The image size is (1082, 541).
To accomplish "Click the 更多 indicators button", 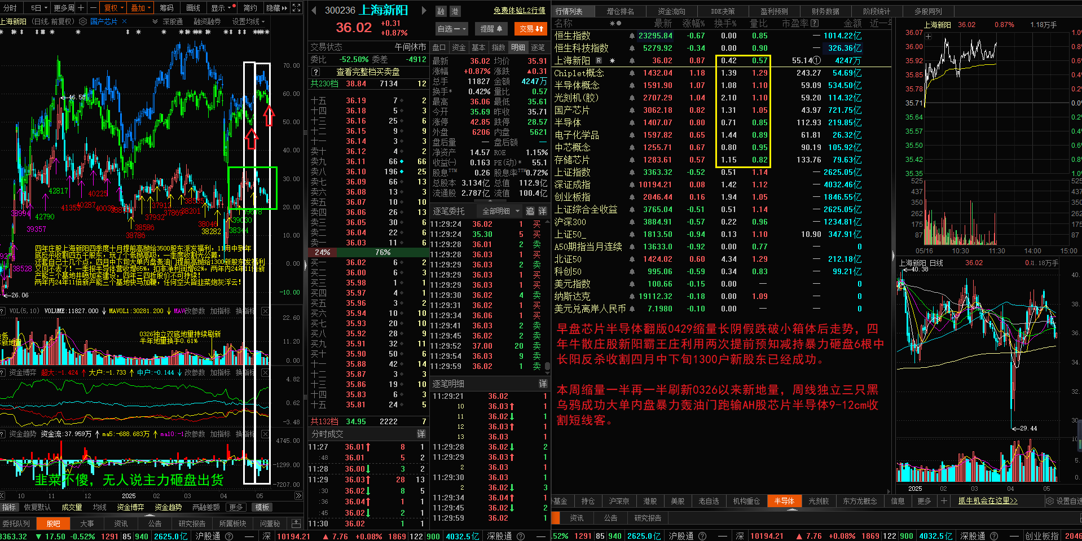I will click(236, 507).
